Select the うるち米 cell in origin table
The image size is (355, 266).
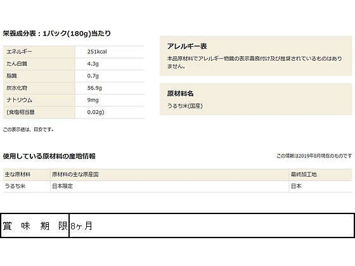tap(15, 186)
